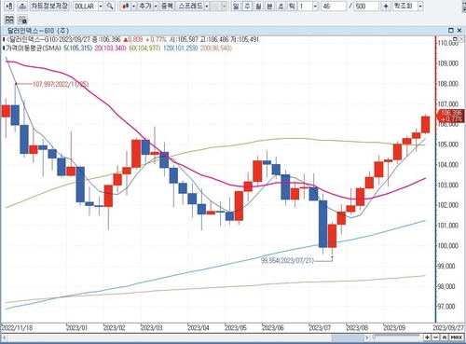The height and width of the screenshot is (344, 466).
Task: Click the four-pane grid layout icon
Action: tap(9, 20)
